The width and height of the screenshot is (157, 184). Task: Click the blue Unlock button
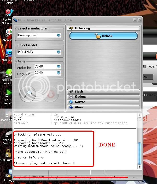[103, 36]
